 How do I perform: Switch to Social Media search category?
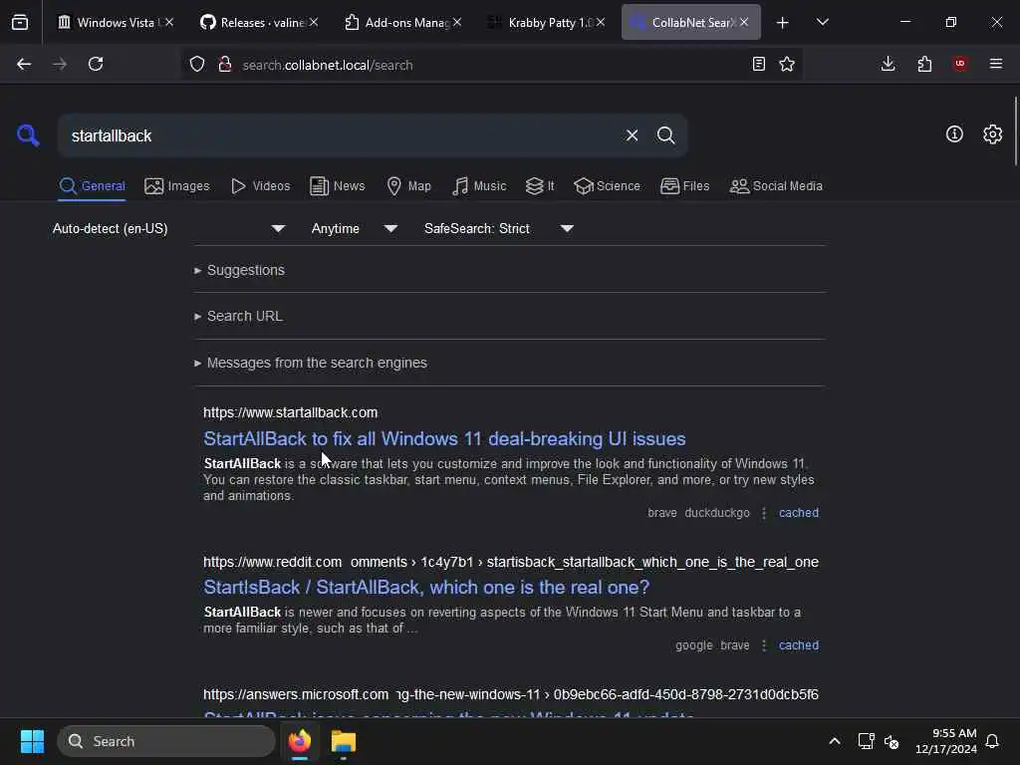tap(776, 186)
